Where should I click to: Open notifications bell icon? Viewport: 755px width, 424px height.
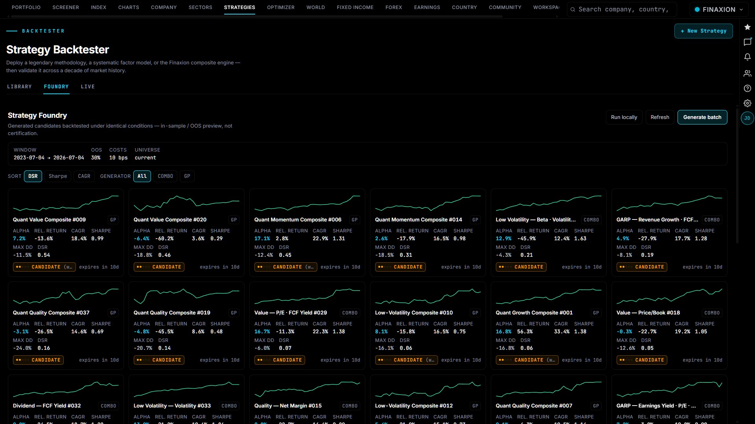747,57
